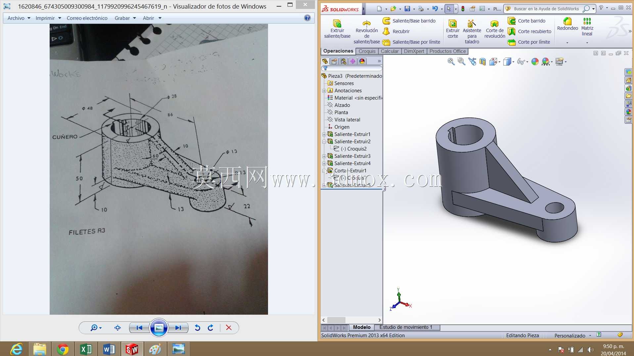Select Extruir saliente/base tool
The width and height of the screenshot is (634, 356).
337,29
